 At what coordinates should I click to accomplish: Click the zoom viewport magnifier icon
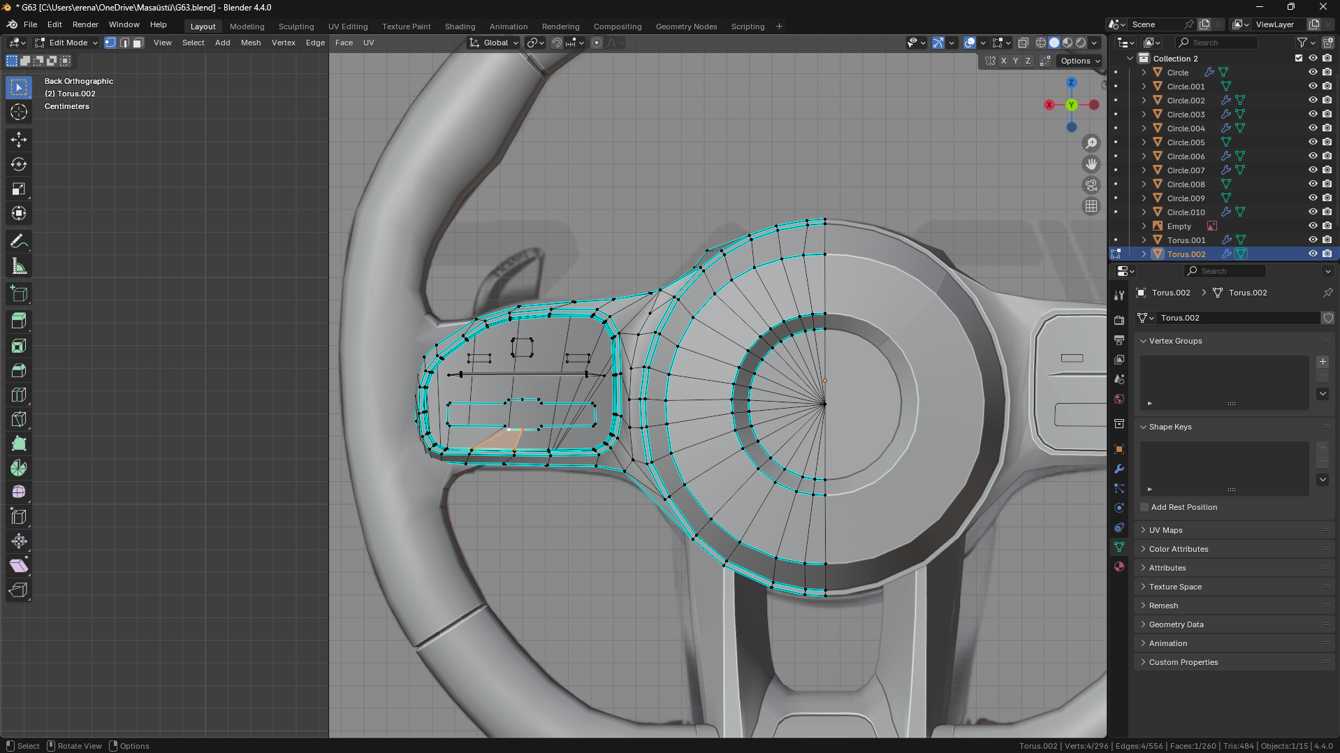(x=1091, y=143)
